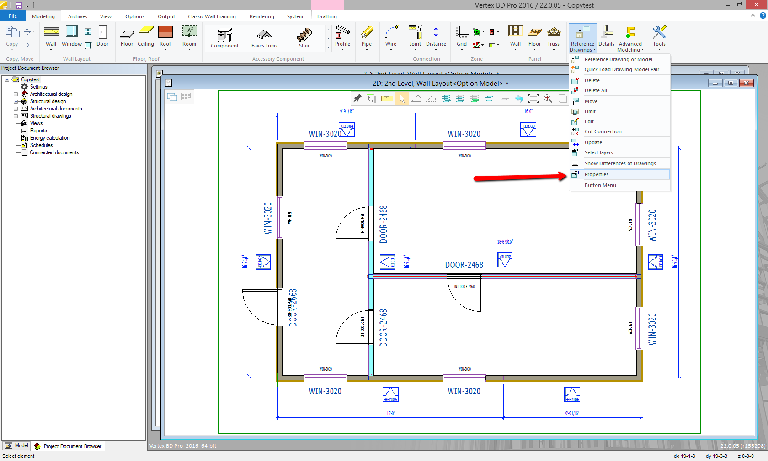Click the ruler measure icon in the drawing toolbar
This screenshot has height=461, width=768.
[x=387, y=99]
